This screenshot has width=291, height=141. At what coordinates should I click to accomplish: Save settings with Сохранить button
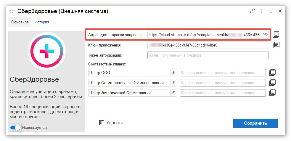click(x=255, y=123)
